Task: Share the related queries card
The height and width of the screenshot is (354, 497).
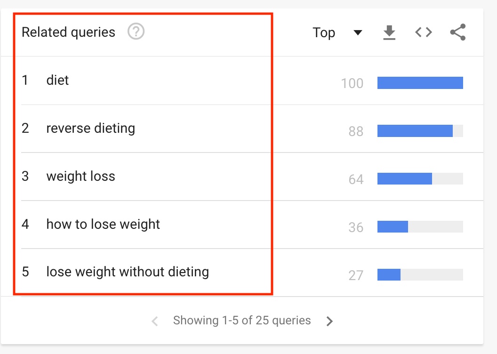Action: 457,32
